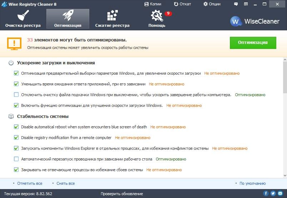Viewport: 287px width, 198px height.
Task: Open the Twitter icon in status bar
Action: click(x=273, y=193)
